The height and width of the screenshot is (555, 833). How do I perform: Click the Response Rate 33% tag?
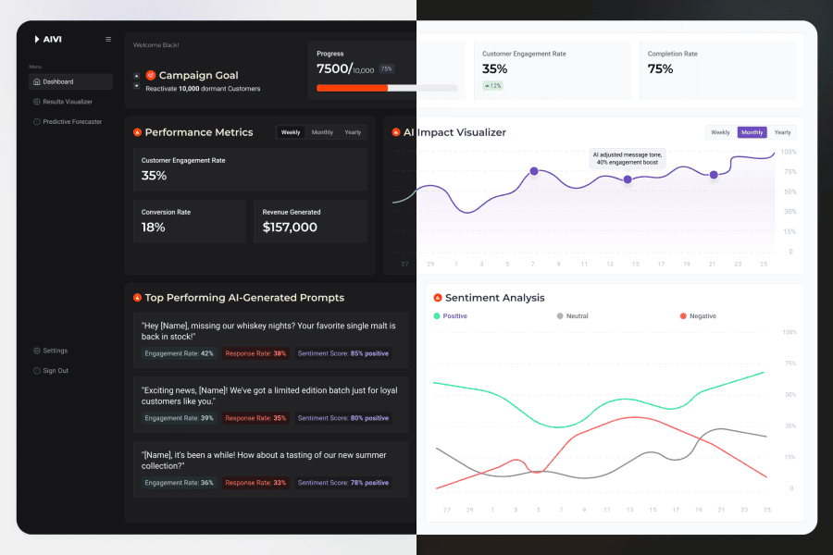point(255,483)
